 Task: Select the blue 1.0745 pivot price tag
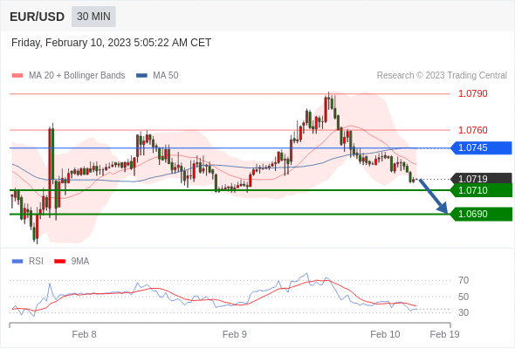click(481, 147)
